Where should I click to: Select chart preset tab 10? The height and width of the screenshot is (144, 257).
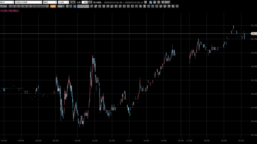pyautogui.click(x=47, y=6)
